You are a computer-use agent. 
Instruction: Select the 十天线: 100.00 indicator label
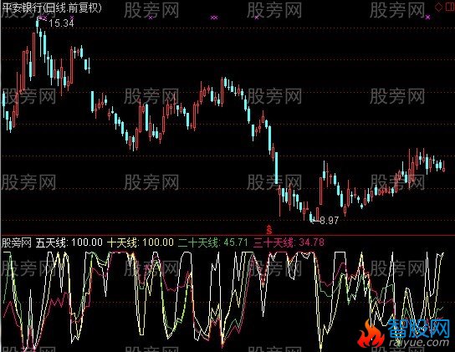click(x=141, y=242)
